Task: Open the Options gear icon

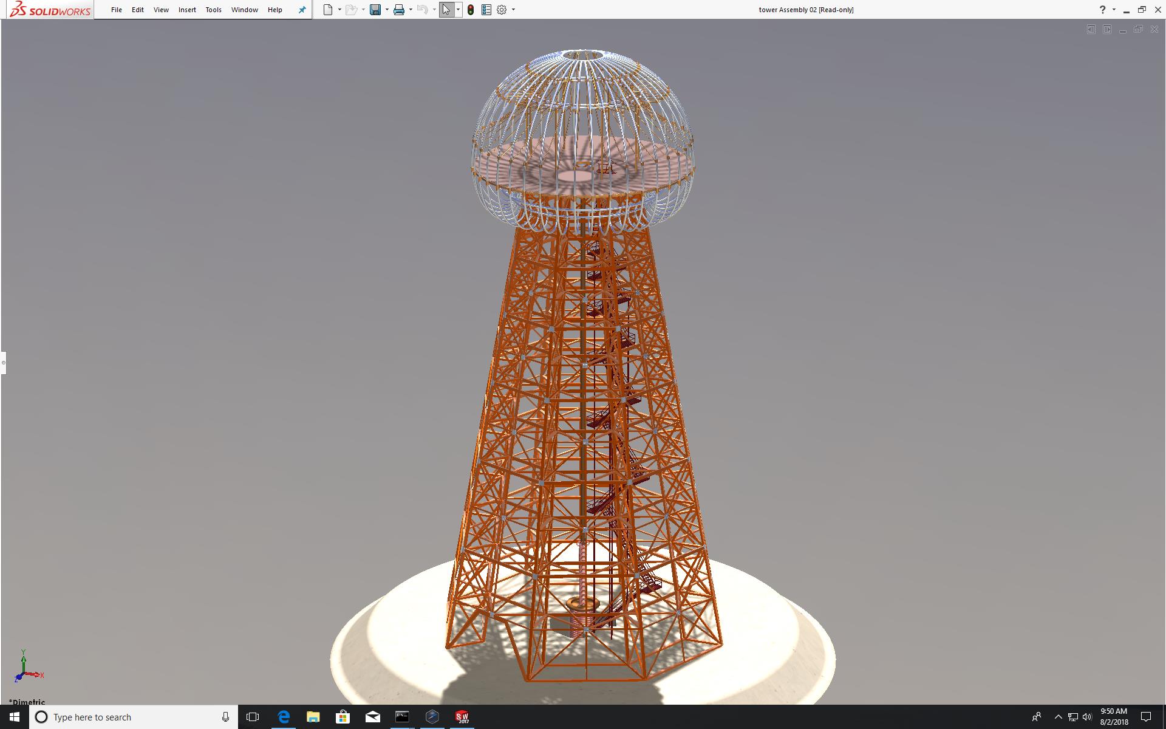Action: coord(502,10)
